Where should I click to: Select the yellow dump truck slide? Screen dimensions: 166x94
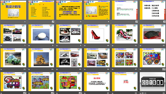coord(41,58)
